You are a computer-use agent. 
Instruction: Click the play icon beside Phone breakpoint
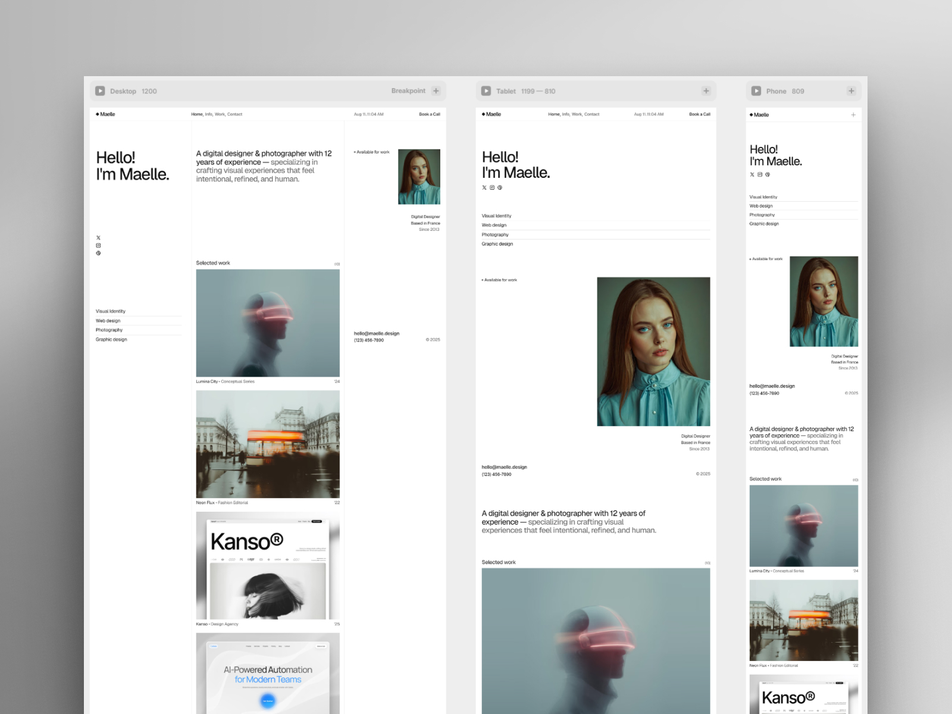pyautogui.click(x=756, y=91)
